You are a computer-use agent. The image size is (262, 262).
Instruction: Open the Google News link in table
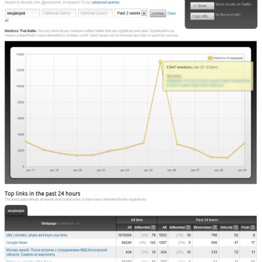(17, 242)
